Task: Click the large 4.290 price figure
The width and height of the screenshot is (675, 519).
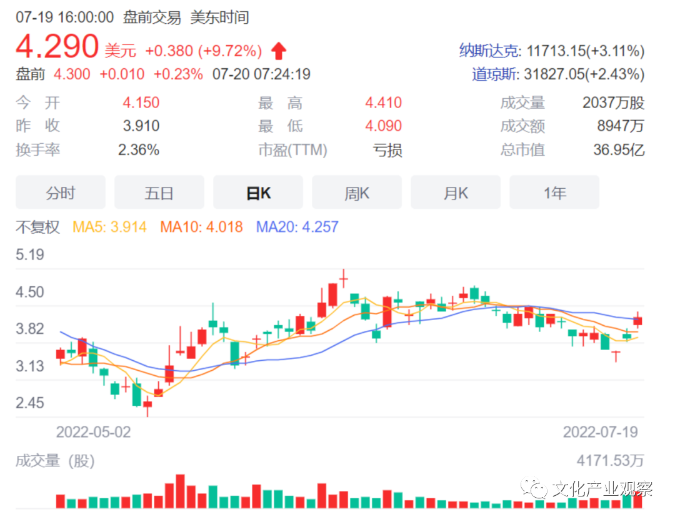Action: click(x=57, y=47)
